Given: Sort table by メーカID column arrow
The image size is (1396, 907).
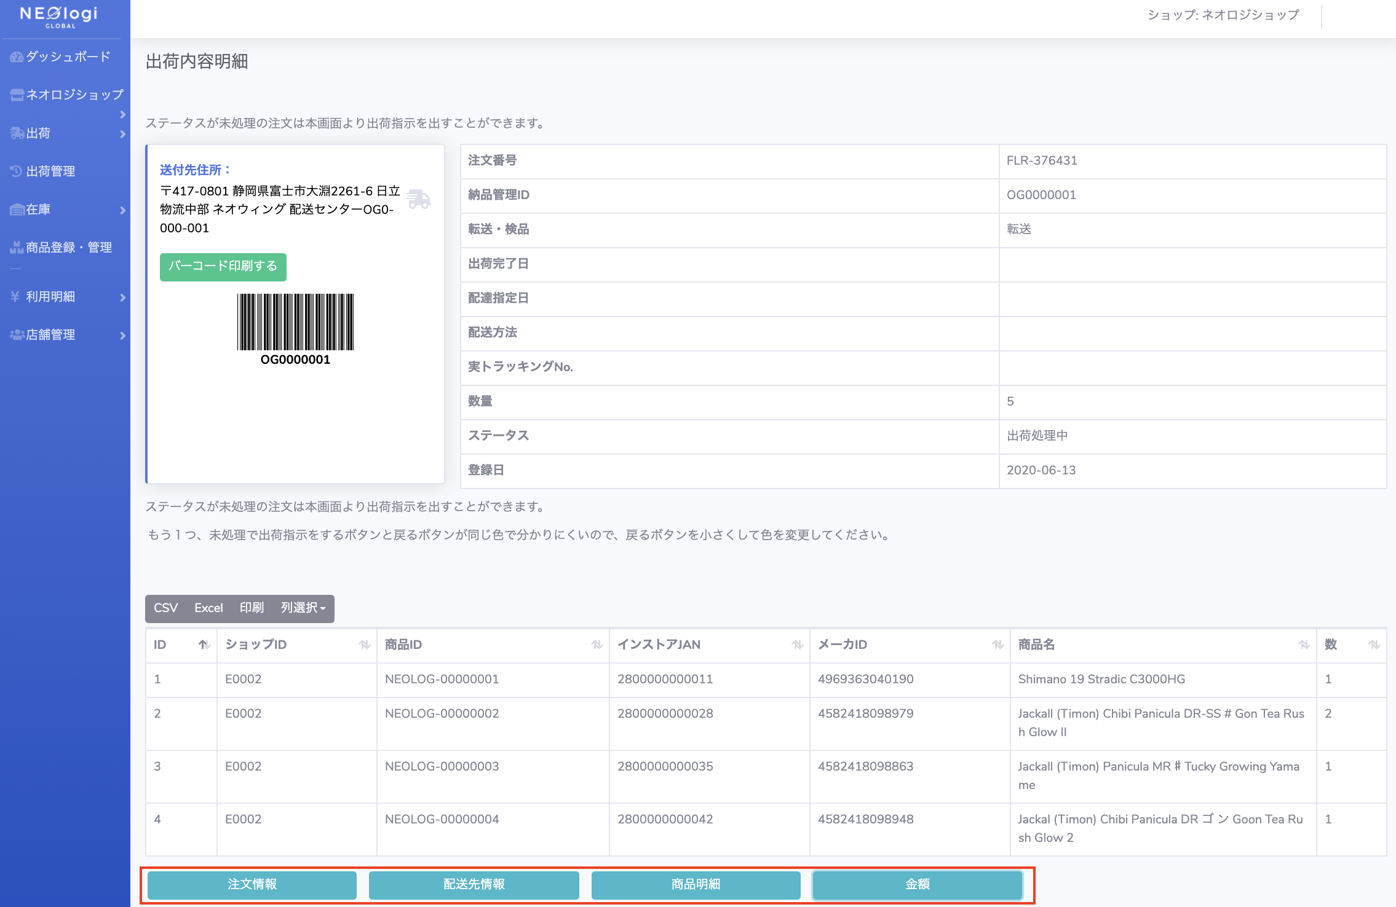Looking at the screenshot, I should [998, 645].
